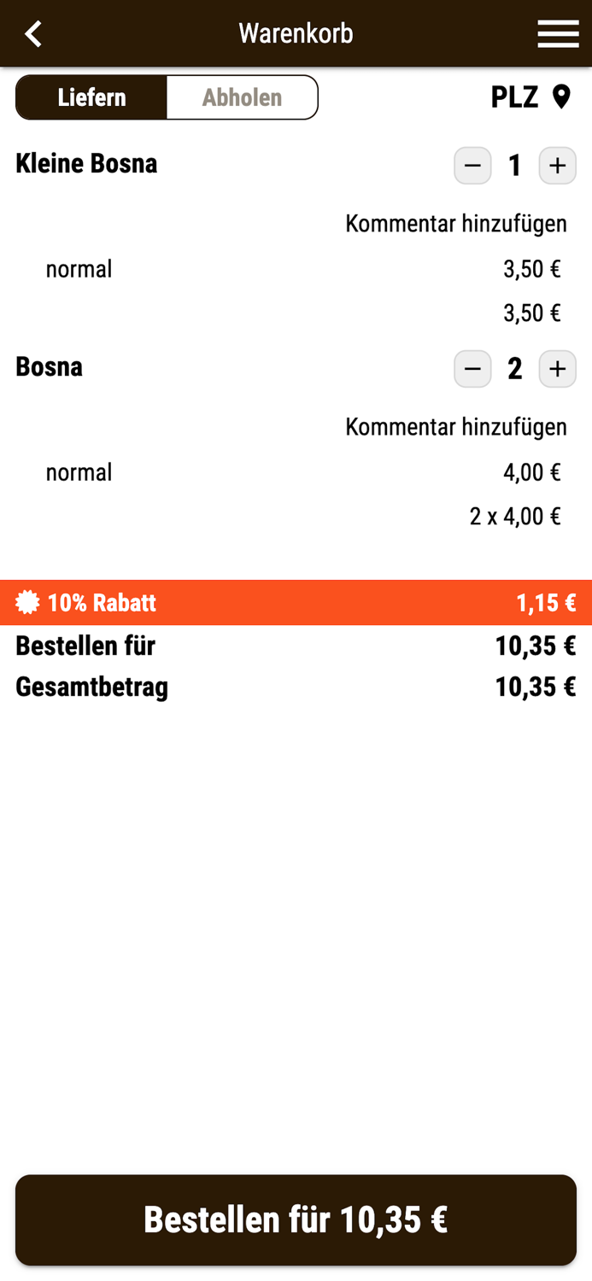Add comment to Bosna item
The height and width of the screenshot is (1281, 592).
[455, 427]
